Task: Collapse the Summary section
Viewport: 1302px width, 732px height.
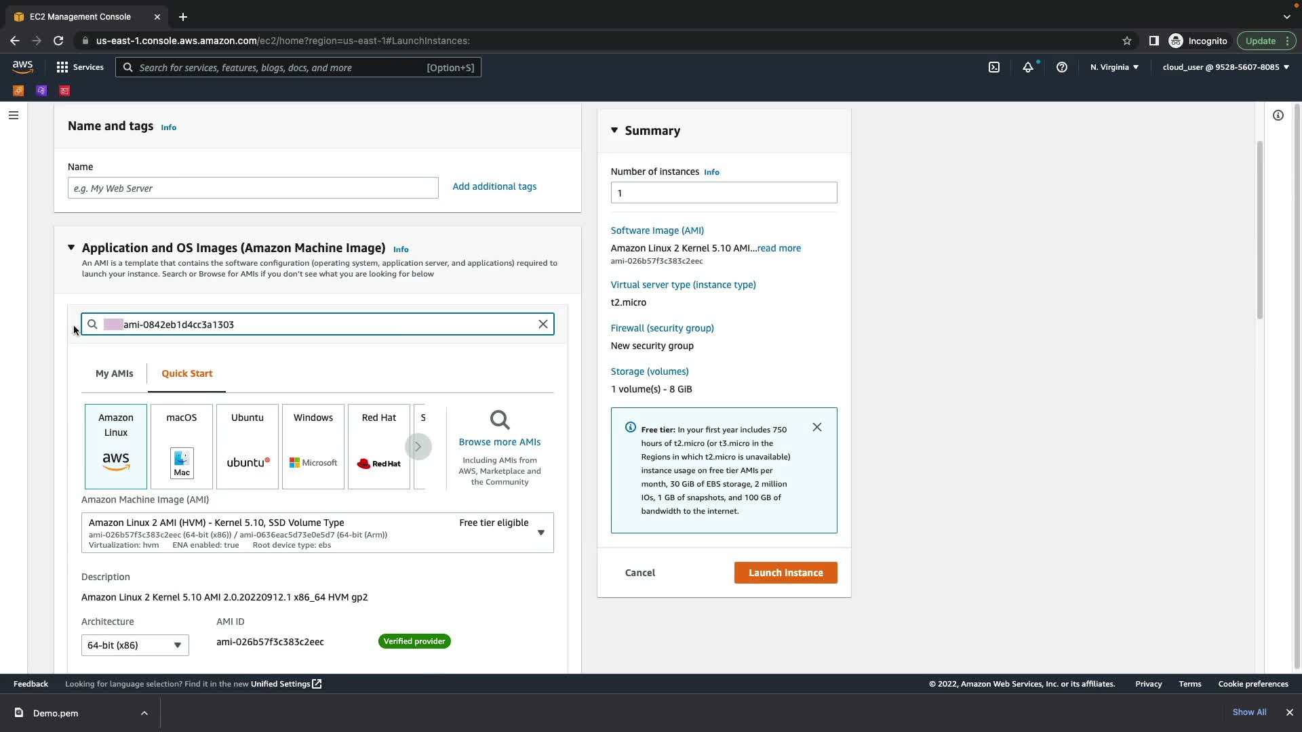Action: [x=614, y=130]
